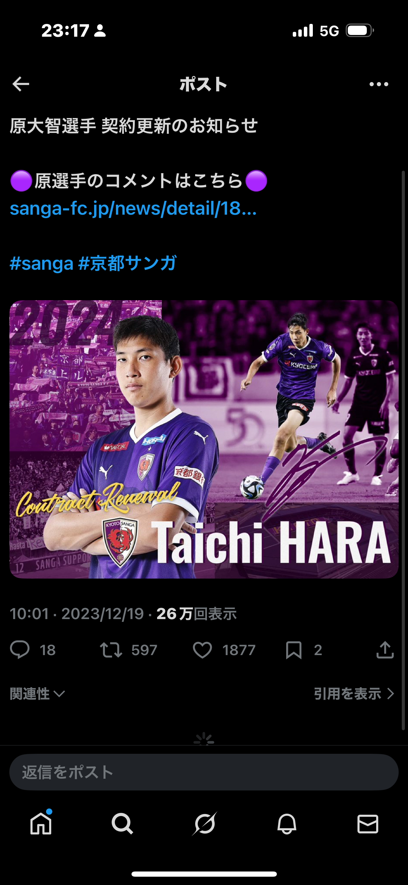This screenshot has width=408, height=885.
Task: Tap the share upload icon
Action: click(x=385, y=650)
